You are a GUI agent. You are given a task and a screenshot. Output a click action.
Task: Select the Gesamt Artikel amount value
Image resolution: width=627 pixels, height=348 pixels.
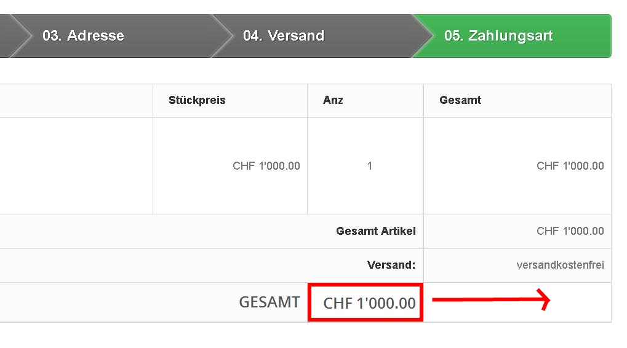tap(570, 231)
